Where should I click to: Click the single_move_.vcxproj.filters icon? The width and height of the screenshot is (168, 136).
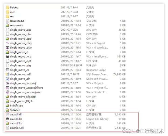coord(8,88)
